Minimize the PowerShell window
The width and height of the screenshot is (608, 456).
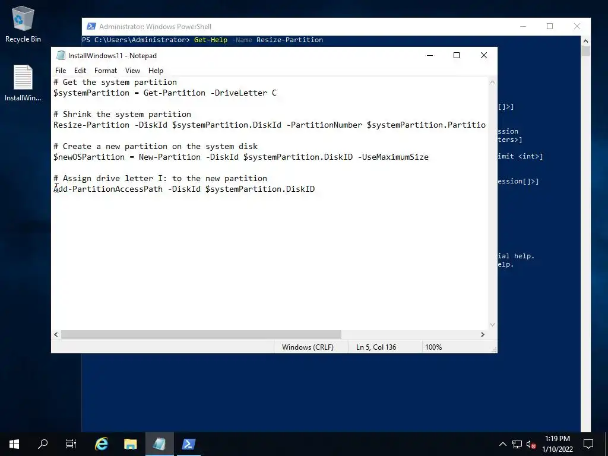click(523, 26)
